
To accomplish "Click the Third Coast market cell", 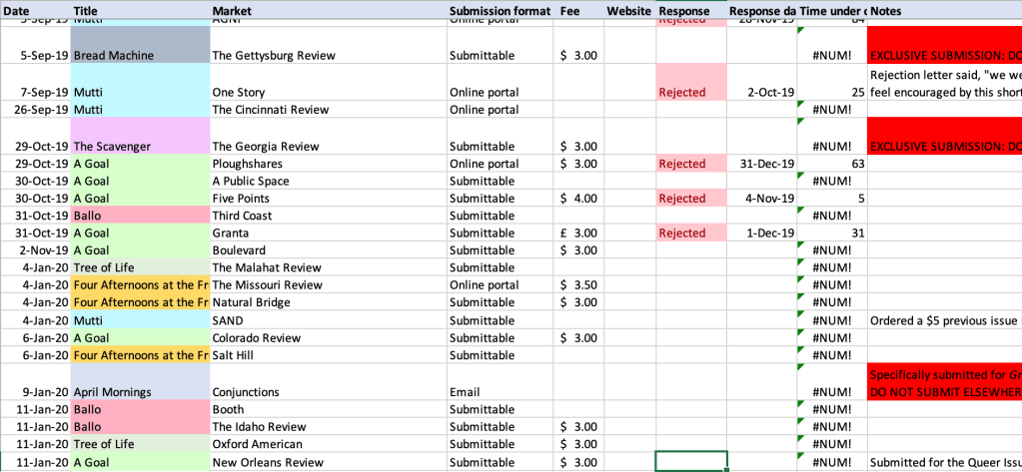I will (329, 216).
